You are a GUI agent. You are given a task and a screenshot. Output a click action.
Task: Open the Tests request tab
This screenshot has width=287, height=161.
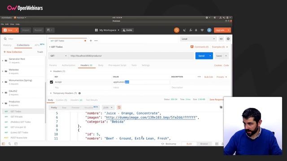pos(134,65)
